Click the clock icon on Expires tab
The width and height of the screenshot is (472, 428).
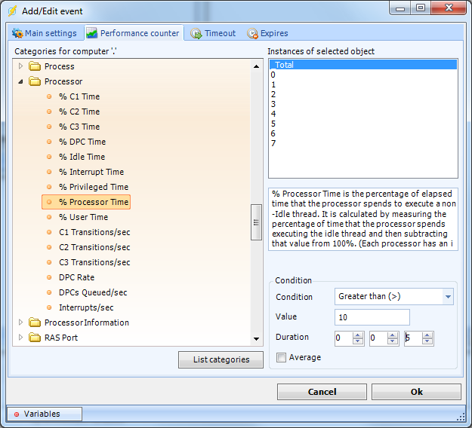[252, 33]
